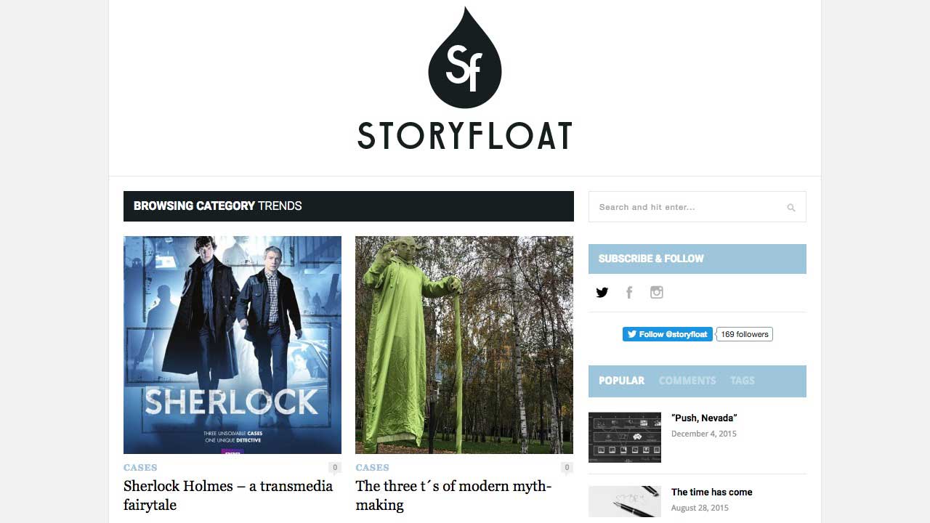The image size is (930, 523).
Task: Switch to the Tags tab
Action: [743, 381]
